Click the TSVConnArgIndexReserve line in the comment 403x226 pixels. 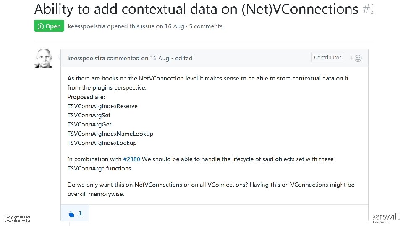point(102,106)
